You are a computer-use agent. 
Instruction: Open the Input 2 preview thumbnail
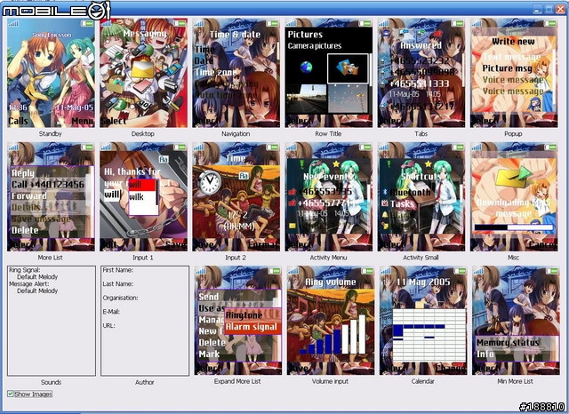pos(236,196)
